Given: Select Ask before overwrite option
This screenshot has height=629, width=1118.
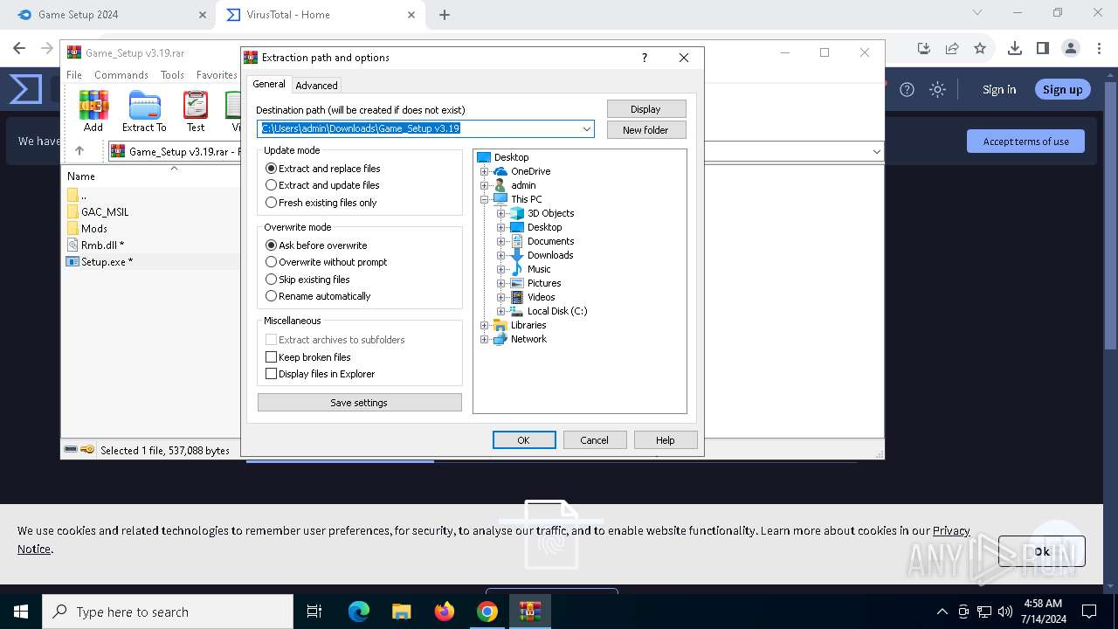Looking at the screenshot, I should (316, 245).
